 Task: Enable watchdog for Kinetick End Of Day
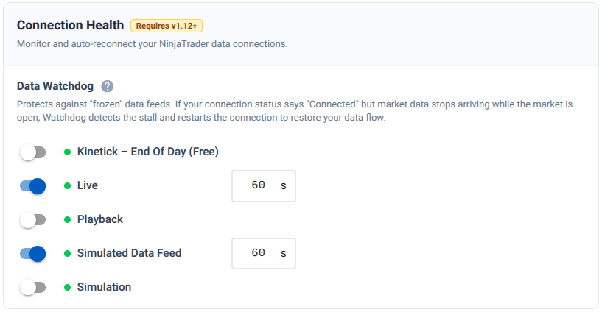32,152
